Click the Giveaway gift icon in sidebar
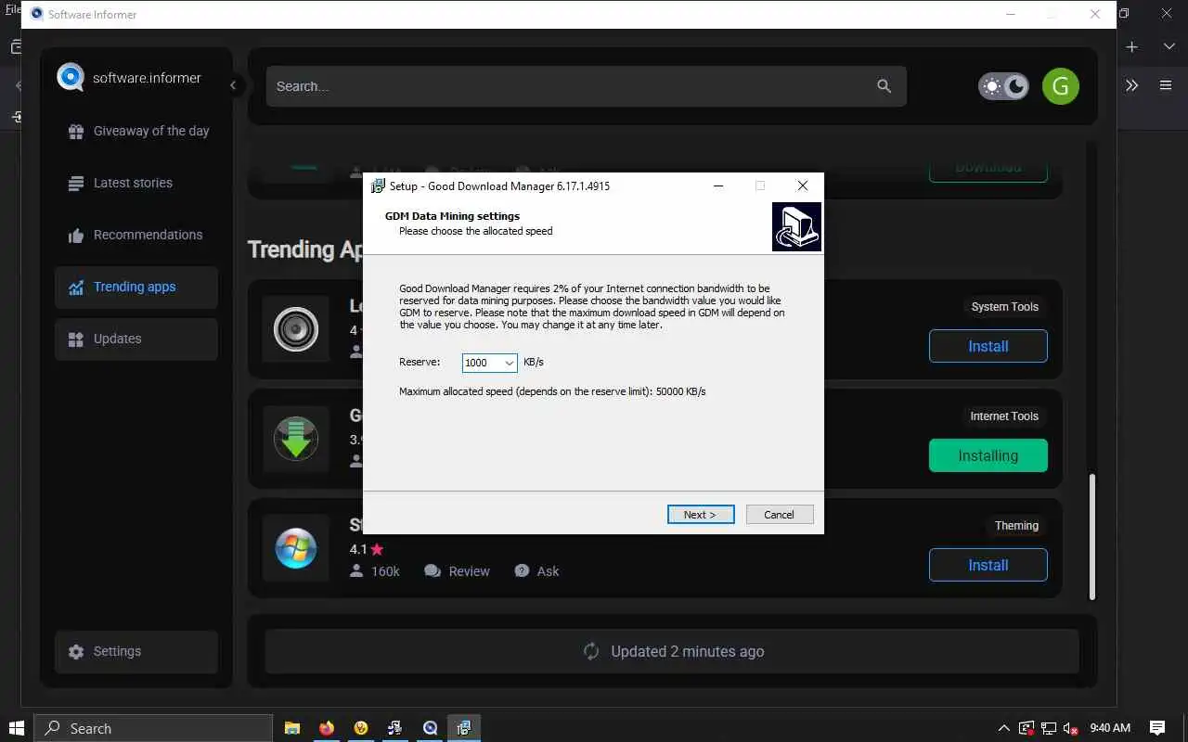The image size is (1188, 742). pos(76,132)
